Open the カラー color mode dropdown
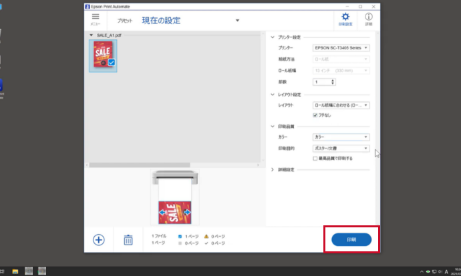The height and width of the screenshot is (276, 461). (341, 137)
